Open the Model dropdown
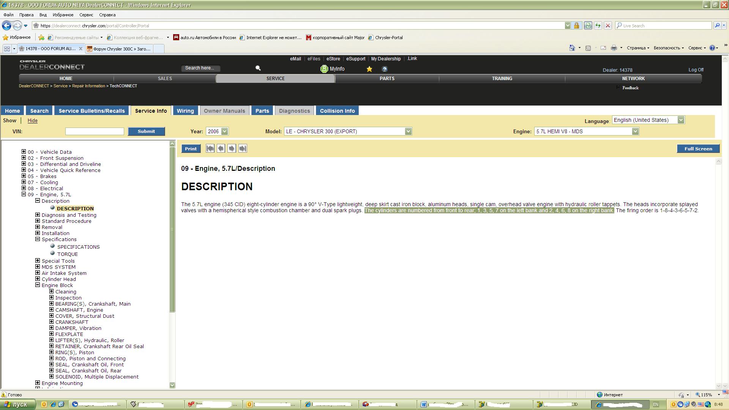The height and width of the screenshot is (410, 729). pyautogui.click(x=408, y=131)
